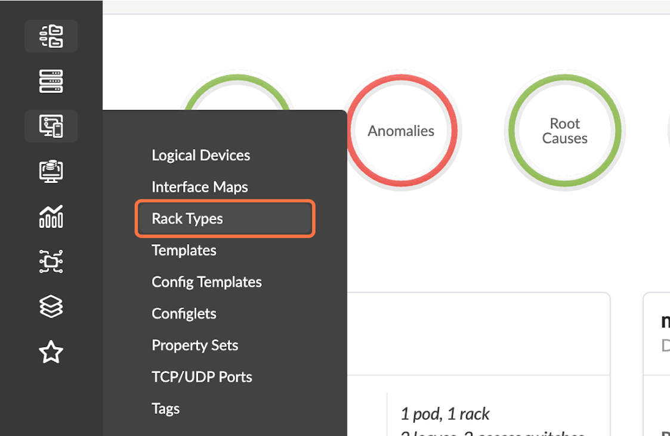The width and height of the screenshot is (670, 436).
Task: Open Logical Devices from the Design menu
Action: coord(200,155)
